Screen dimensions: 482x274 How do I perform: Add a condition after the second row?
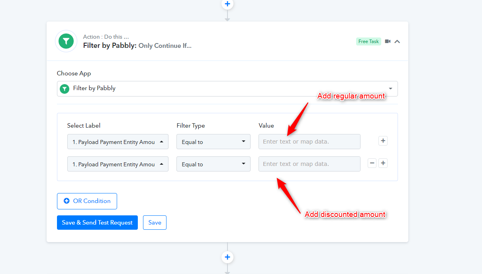[x=383, y=163]
